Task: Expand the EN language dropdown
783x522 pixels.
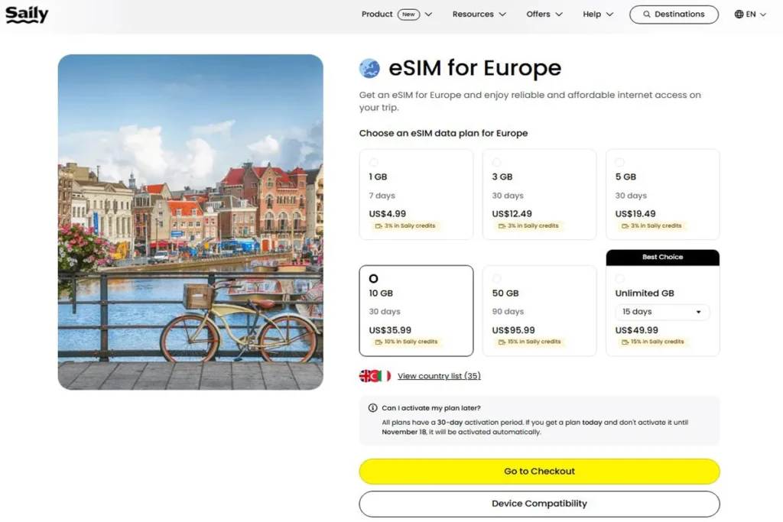Action: 762,14
